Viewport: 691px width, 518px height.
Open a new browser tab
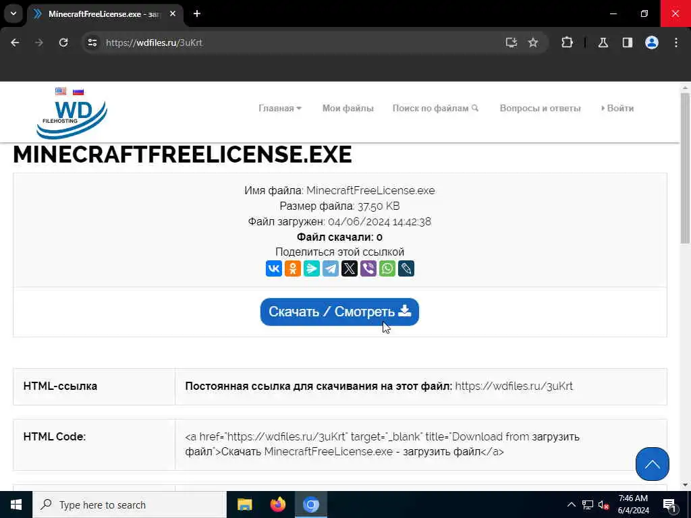point(197,13)
